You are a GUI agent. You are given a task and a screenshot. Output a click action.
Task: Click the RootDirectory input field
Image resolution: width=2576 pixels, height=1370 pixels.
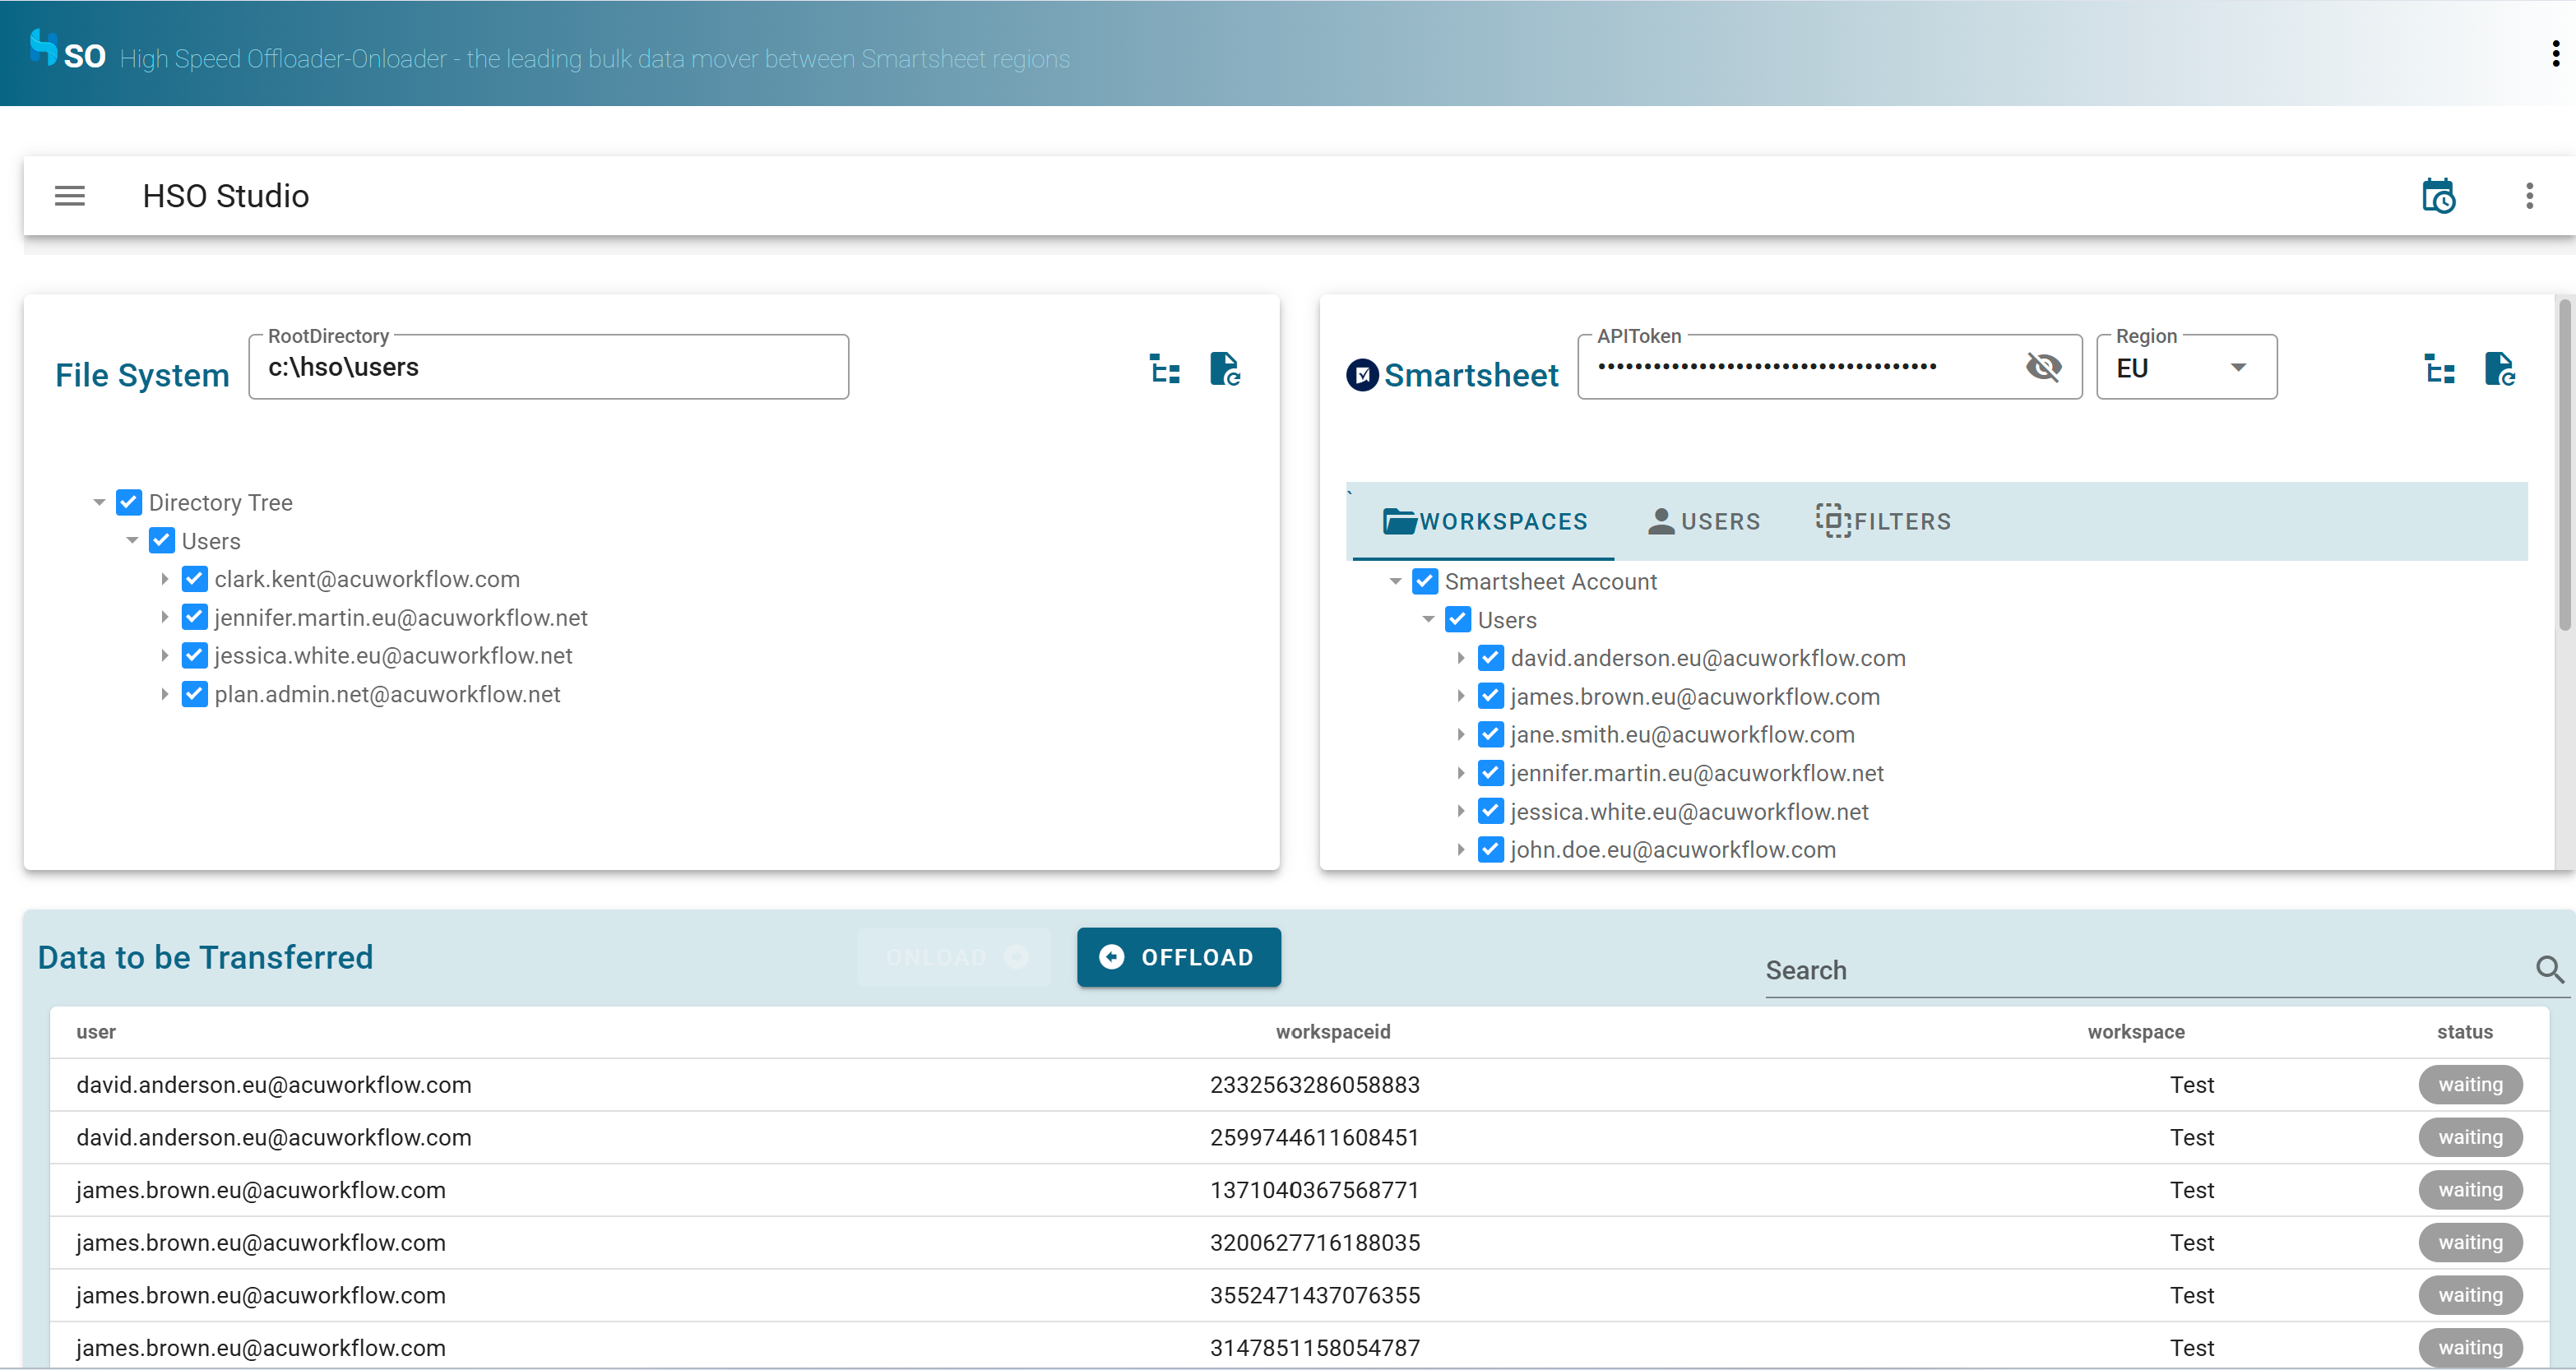(548, 368)
